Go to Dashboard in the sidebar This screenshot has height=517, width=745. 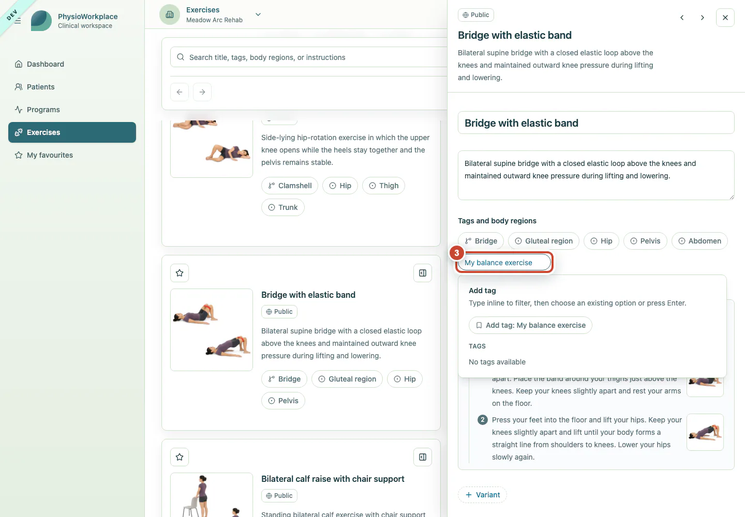(72, 64)
